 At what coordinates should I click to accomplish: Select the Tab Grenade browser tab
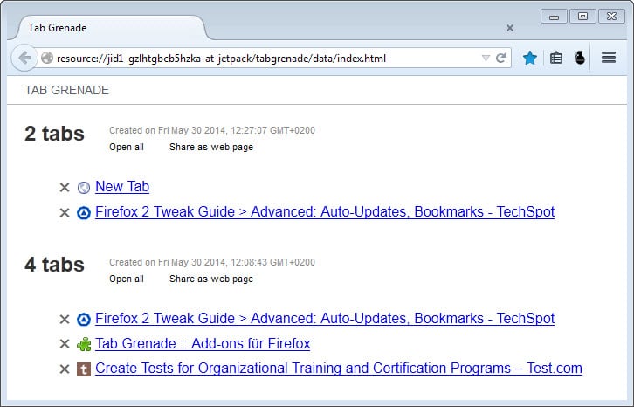pos(105,28)
